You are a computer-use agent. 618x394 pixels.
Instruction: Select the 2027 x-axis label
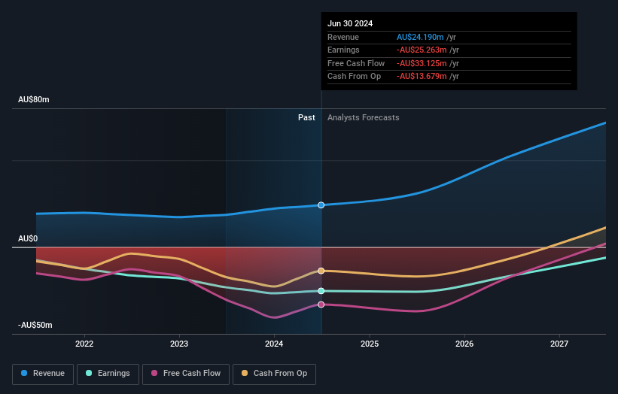pos(559,344)
